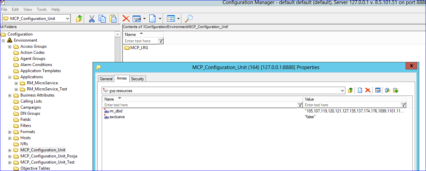Select the Alarm Conditions folder
426x171 pixels.
tap(36, 65)
